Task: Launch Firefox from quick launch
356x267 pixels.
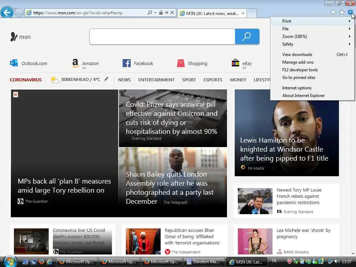Action: [41, 262]
